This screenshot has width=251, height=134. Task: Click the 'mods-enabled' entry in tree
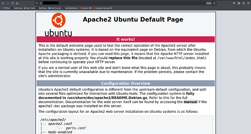(x=60, y=132)
